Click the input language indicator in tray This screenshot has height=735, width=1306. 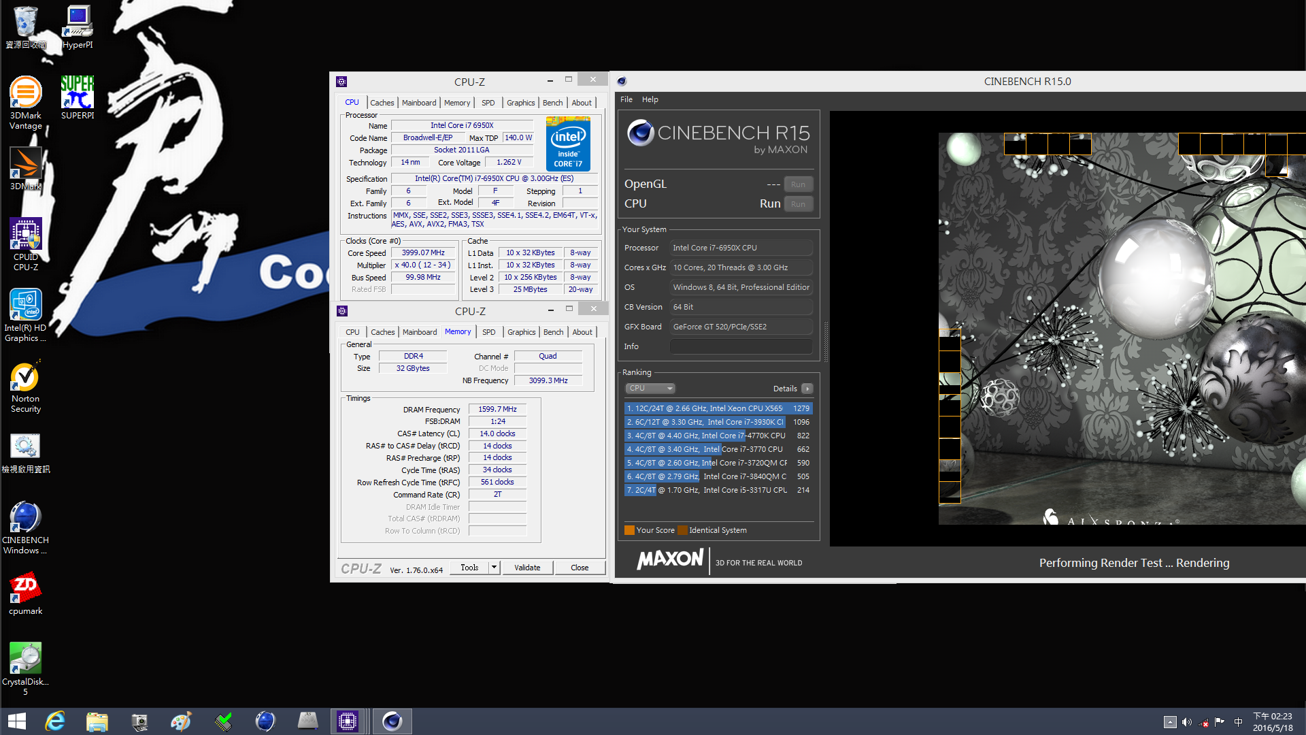pyautogui.click(x=1238, y=722)
